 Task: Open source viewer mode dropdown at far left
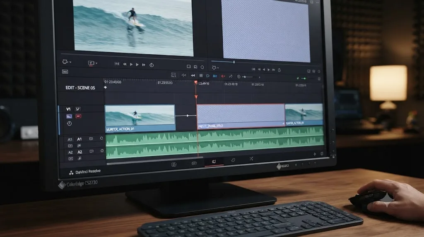(66, 62)
